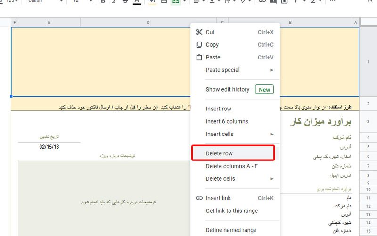Open Show edit history

click(x=227, y=90)
